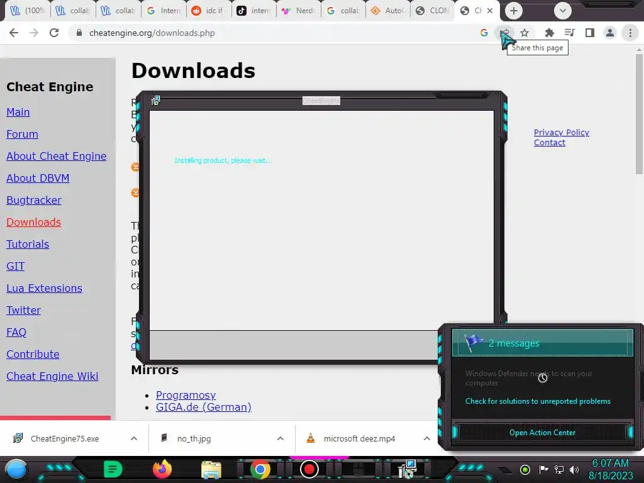Bookmark this page with the star

(525, 33)
